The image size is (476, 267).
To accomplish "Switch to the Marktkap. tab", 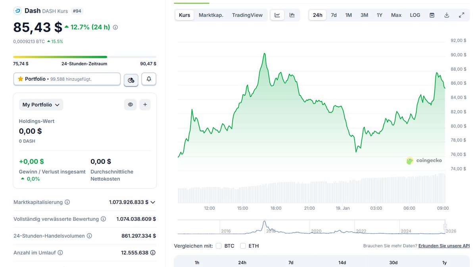I will coord(211,15).
